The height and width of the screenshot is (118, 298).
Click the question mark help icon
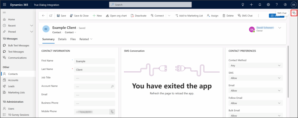coord(277,5)
